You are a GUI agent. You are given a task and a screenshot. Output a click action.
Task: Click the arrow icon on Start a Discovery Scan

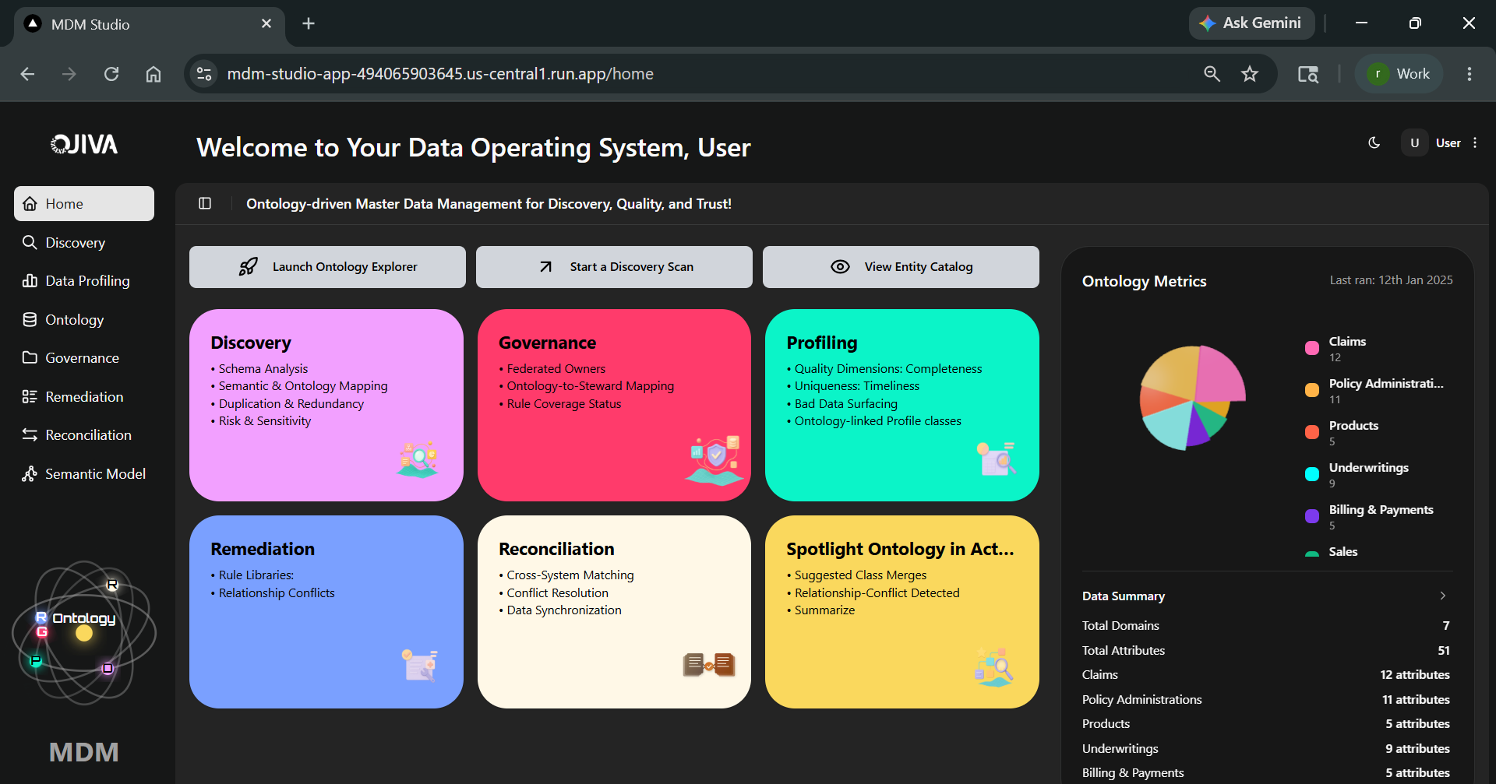545,267
